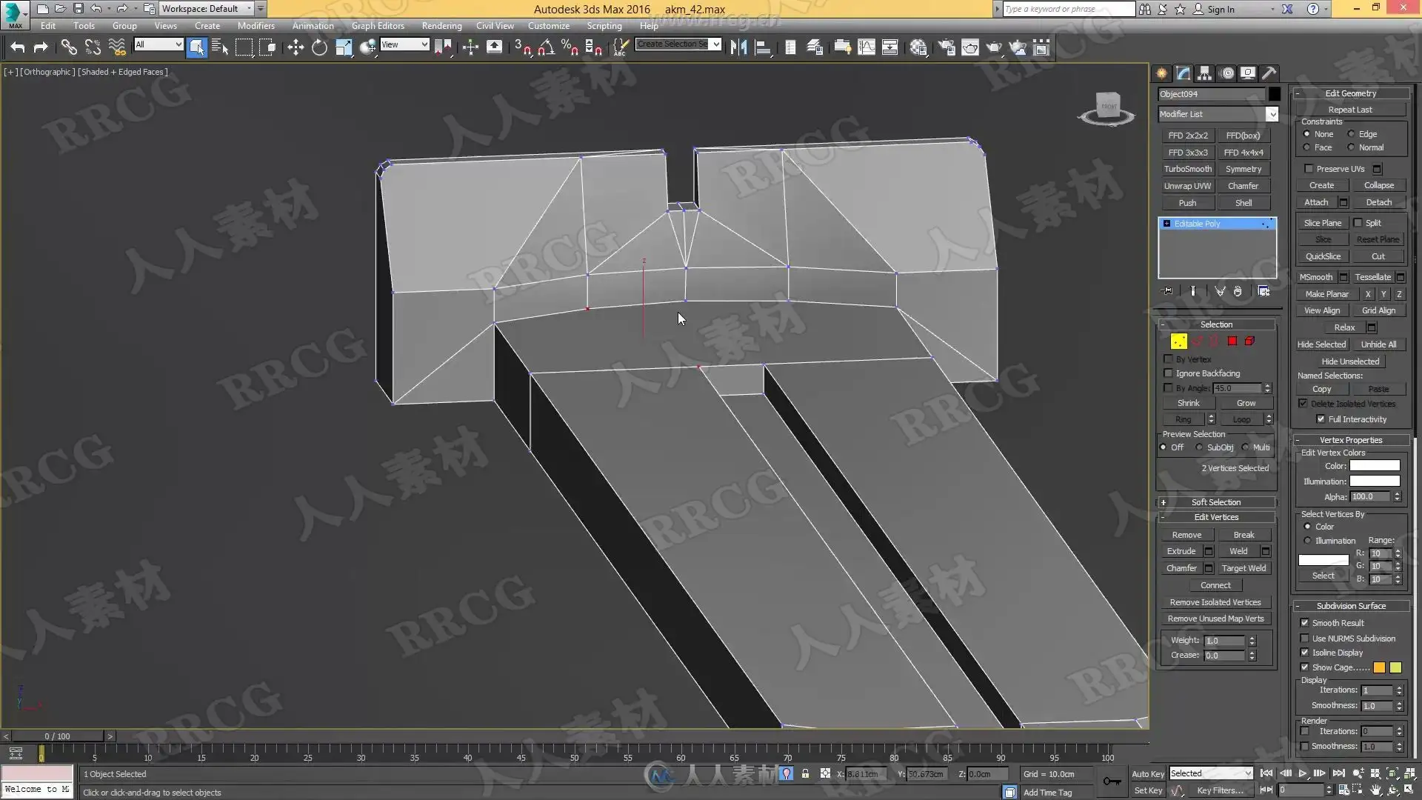Click the Weight value input field
This screenshot has width=1422, height=800.
pyautogui.click(x=1224, y=641)
